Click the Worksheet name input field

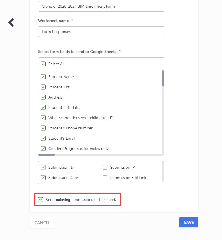click(x=101, y=32)
